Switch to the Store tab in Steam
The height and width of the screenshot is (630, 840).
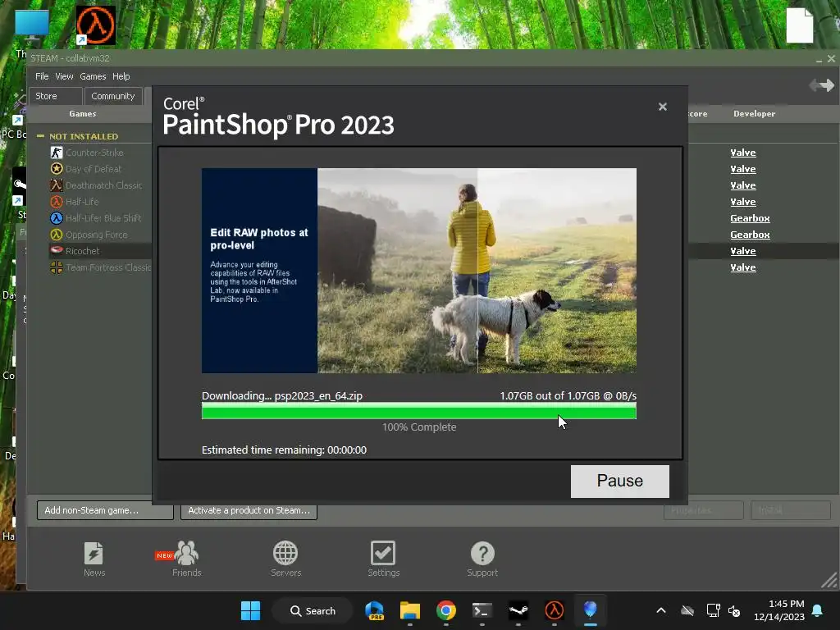(55, 97)
